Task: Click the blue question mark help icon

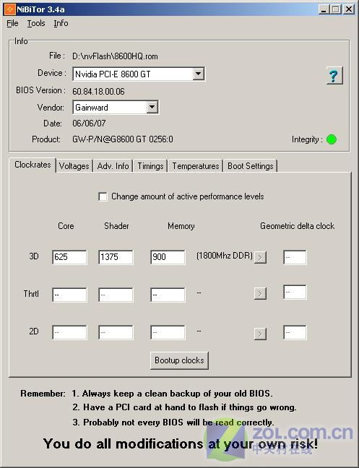Action: (x=334, y=76)
